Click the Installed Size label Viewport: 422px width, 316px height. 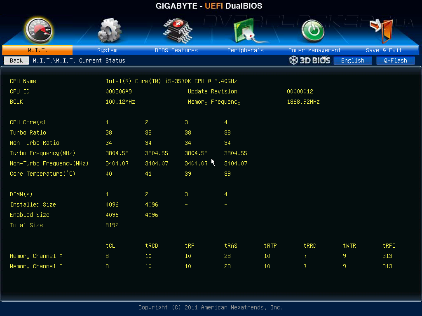tap(33, 204)
